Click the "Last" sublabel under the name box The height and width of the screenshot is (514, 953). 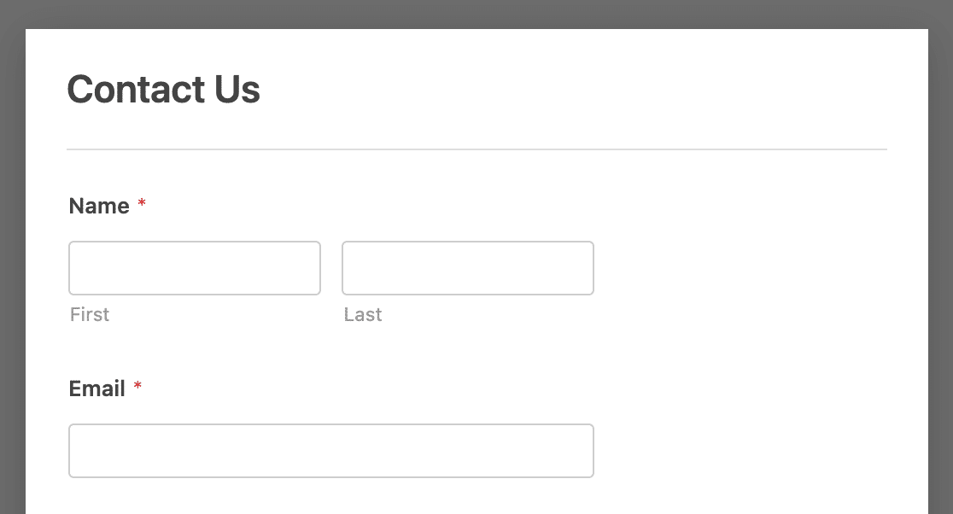point(363,314)
